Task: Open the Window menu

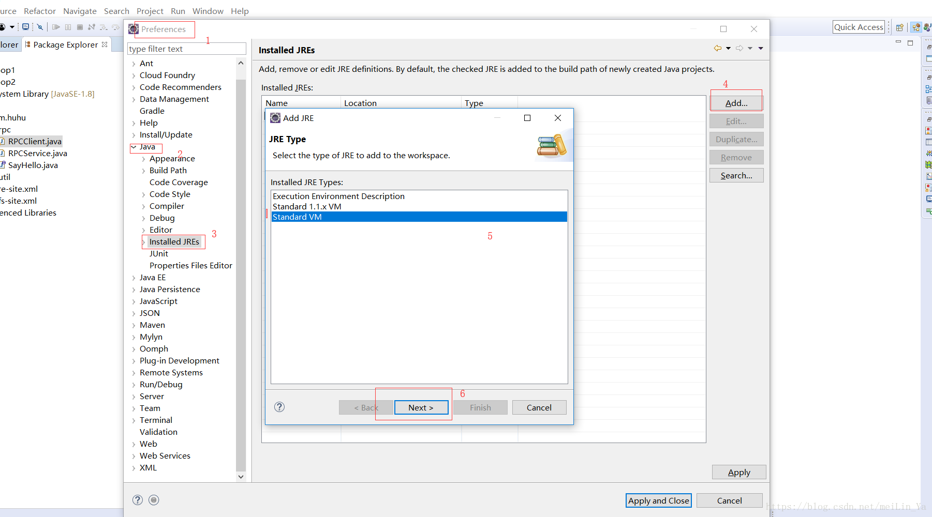Action: (208, 11)
